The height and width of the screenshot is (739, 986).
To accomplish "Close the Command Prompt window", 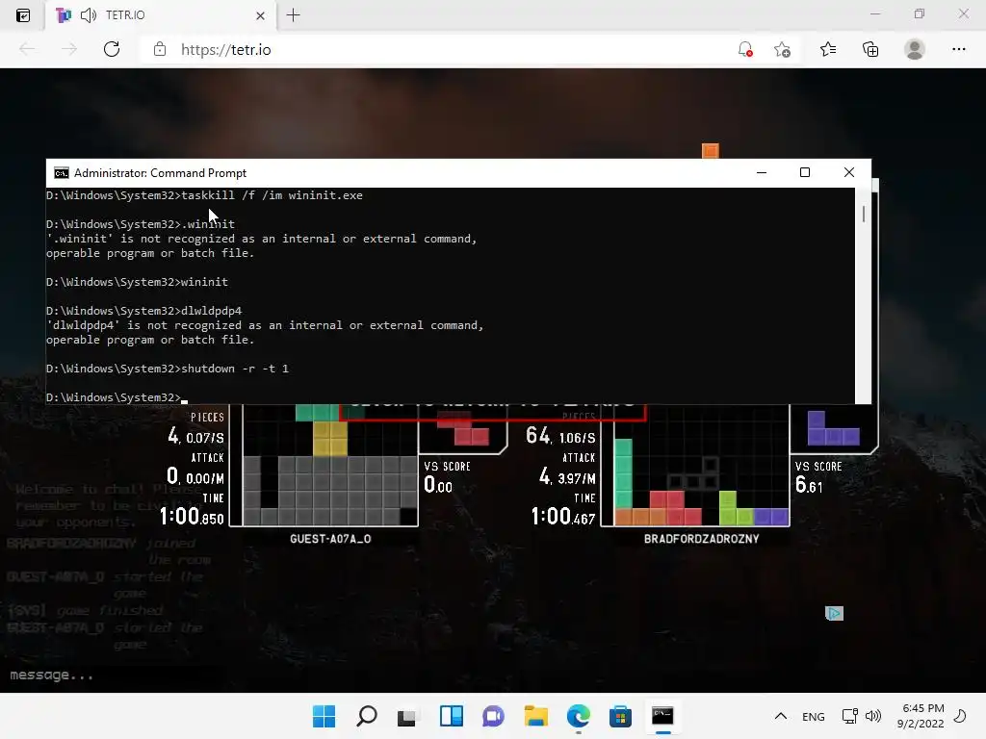I will [x=849, y=172].
